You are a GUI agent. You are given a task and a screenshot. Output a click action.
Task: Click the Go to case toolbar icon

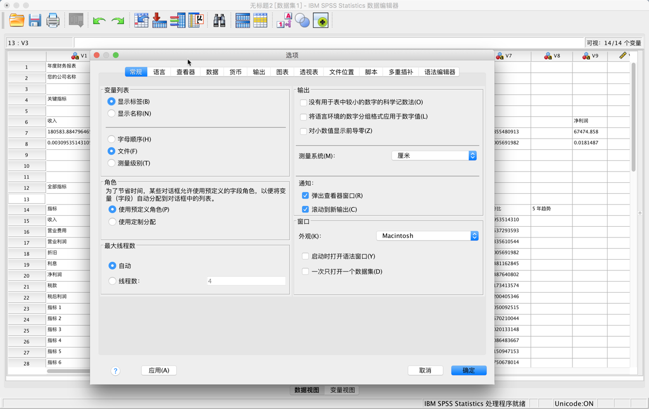click(x=141, y=20)
